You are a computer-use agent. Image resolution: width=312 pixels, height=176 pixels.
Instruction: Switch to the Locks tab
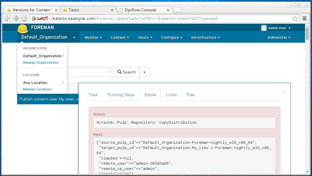(x=171, y=95)
